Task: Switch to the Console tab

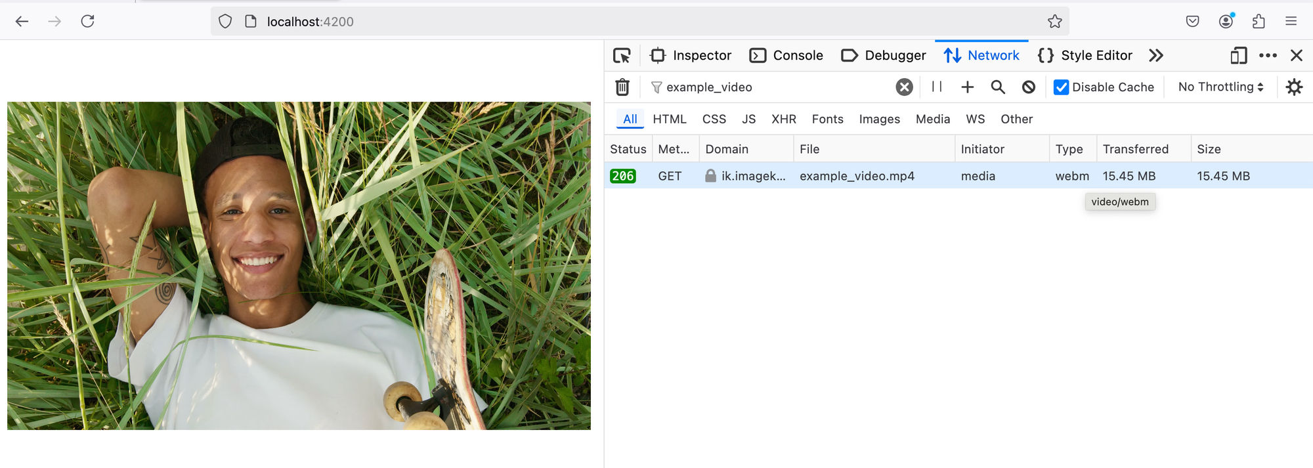Action: pos(786,56)
